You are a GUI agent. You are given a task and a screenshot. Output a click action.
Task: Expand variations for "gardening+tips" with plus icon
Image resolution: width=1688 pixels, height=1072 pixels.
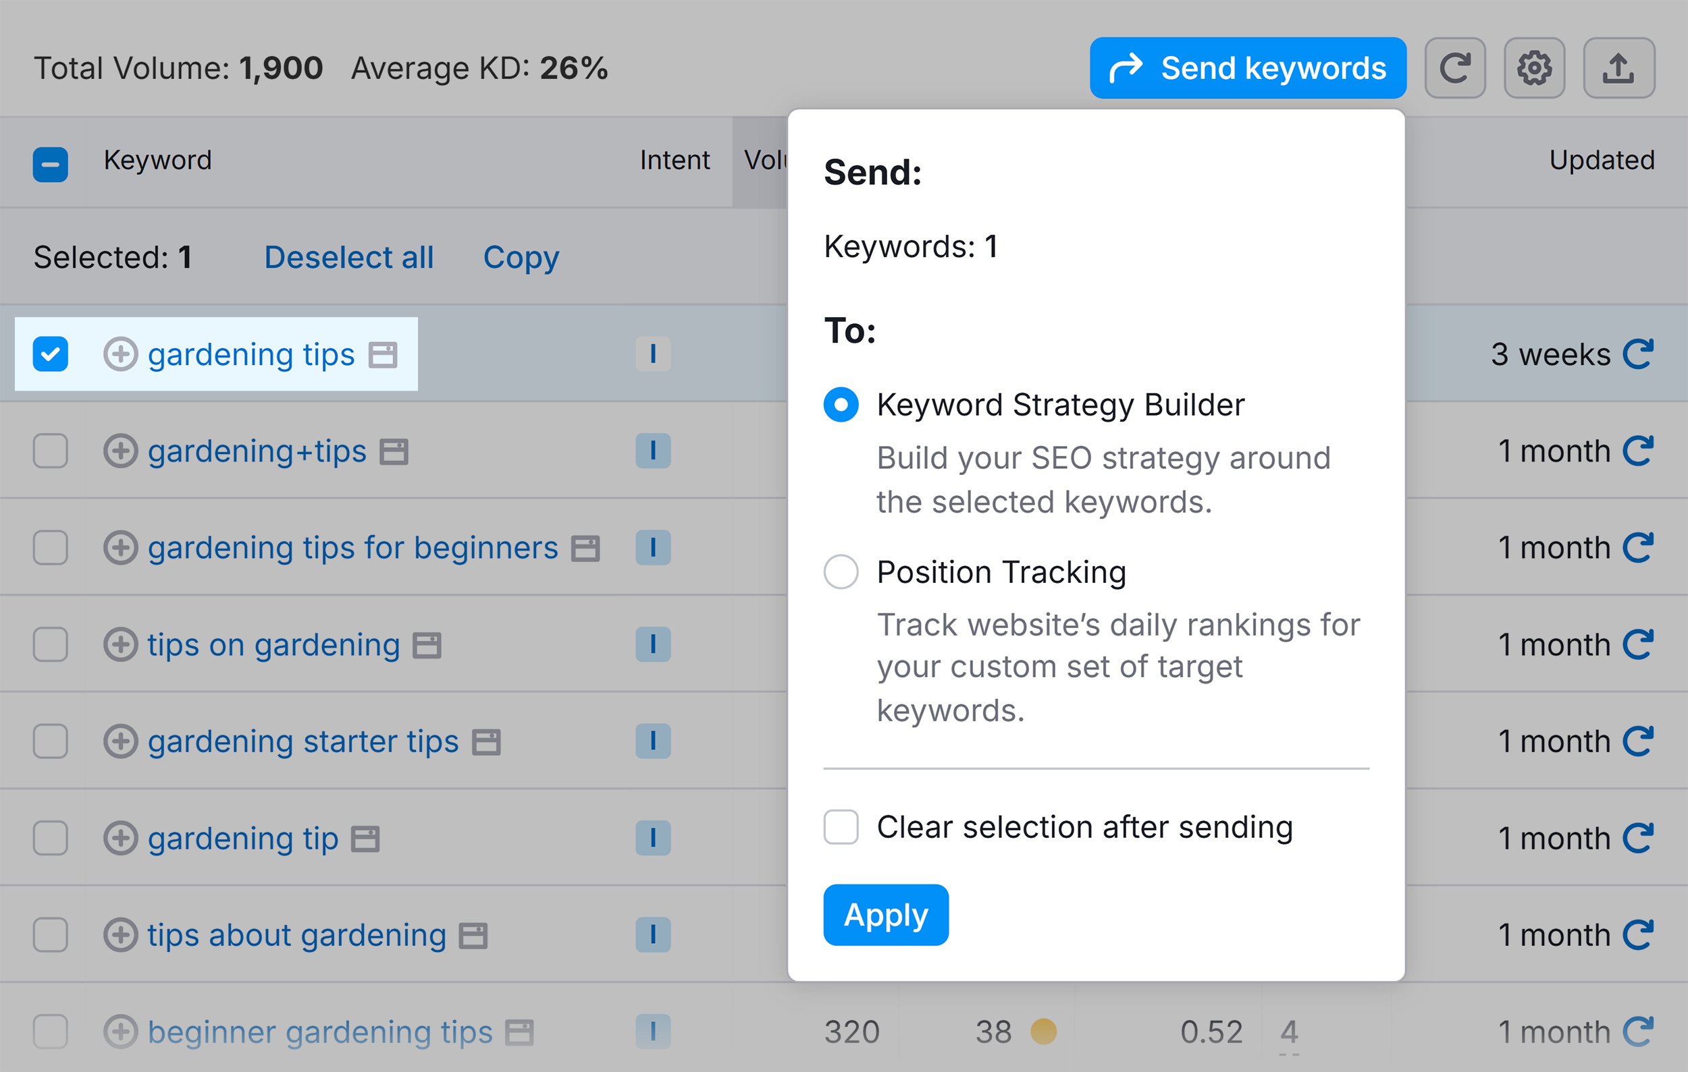click(x=122, y=451)
